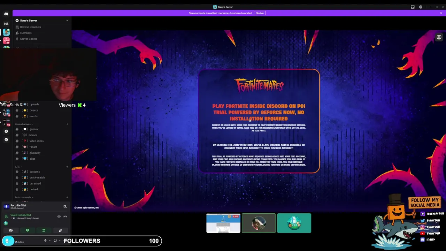Open the fanart channel
Screen dimensions: 446x251
42,147
